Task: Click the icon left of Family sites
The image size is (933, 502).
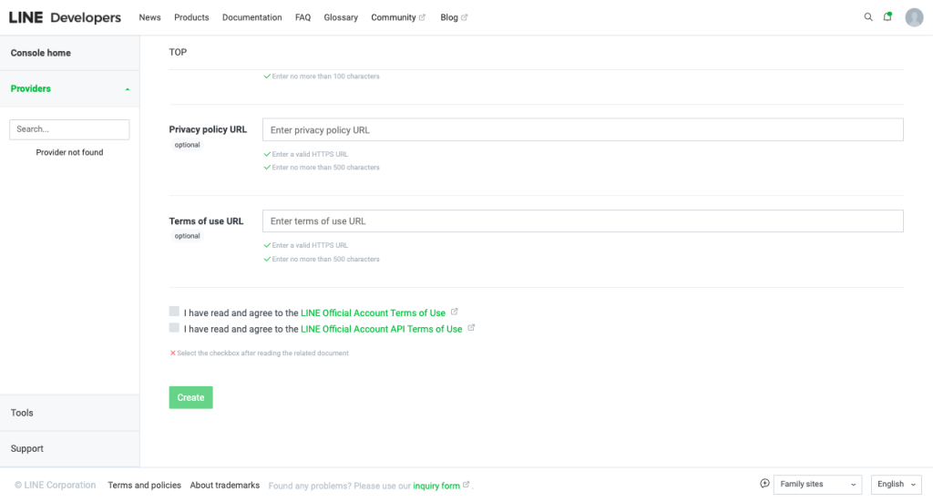Action: point(764,484)
